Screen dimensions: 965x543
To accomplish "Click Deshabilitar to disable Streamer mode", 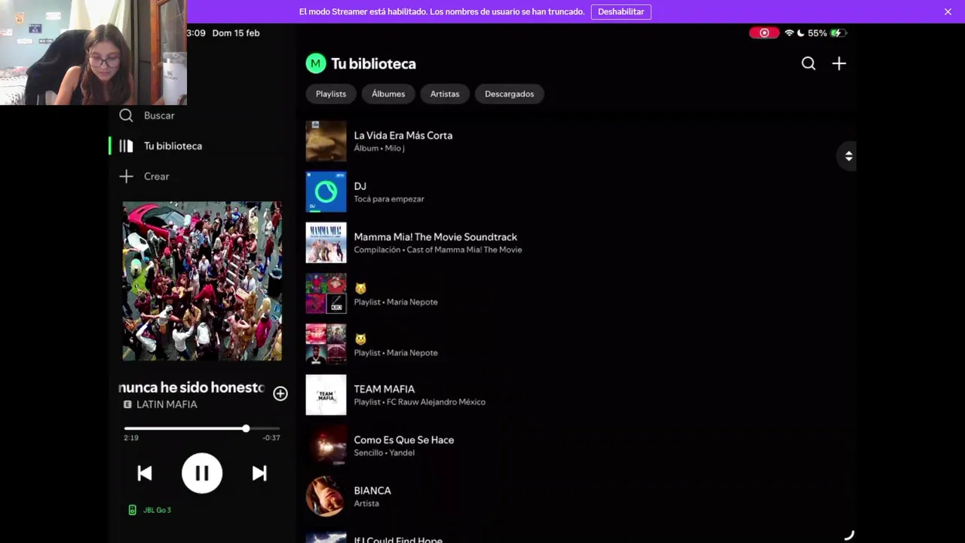I will 621,12.
